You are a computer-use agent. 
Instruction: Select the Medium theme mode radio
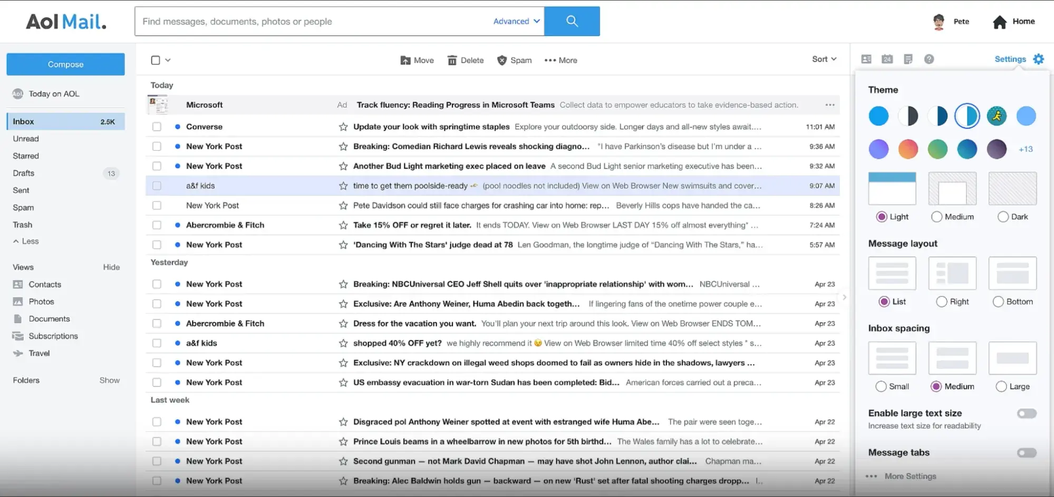[x=936, y=217]
